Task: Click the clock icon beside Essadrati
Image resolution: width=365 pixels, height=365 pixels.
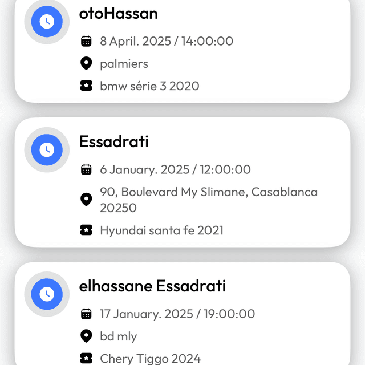Action: (x=47, y=150)
